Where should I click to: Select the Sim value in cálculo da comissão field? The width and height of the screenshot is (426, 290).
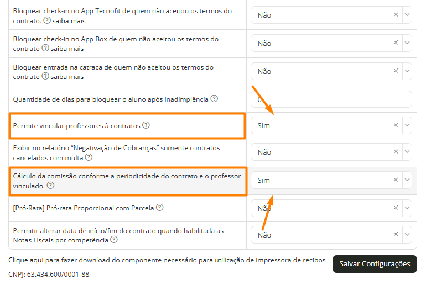(263, 181)
